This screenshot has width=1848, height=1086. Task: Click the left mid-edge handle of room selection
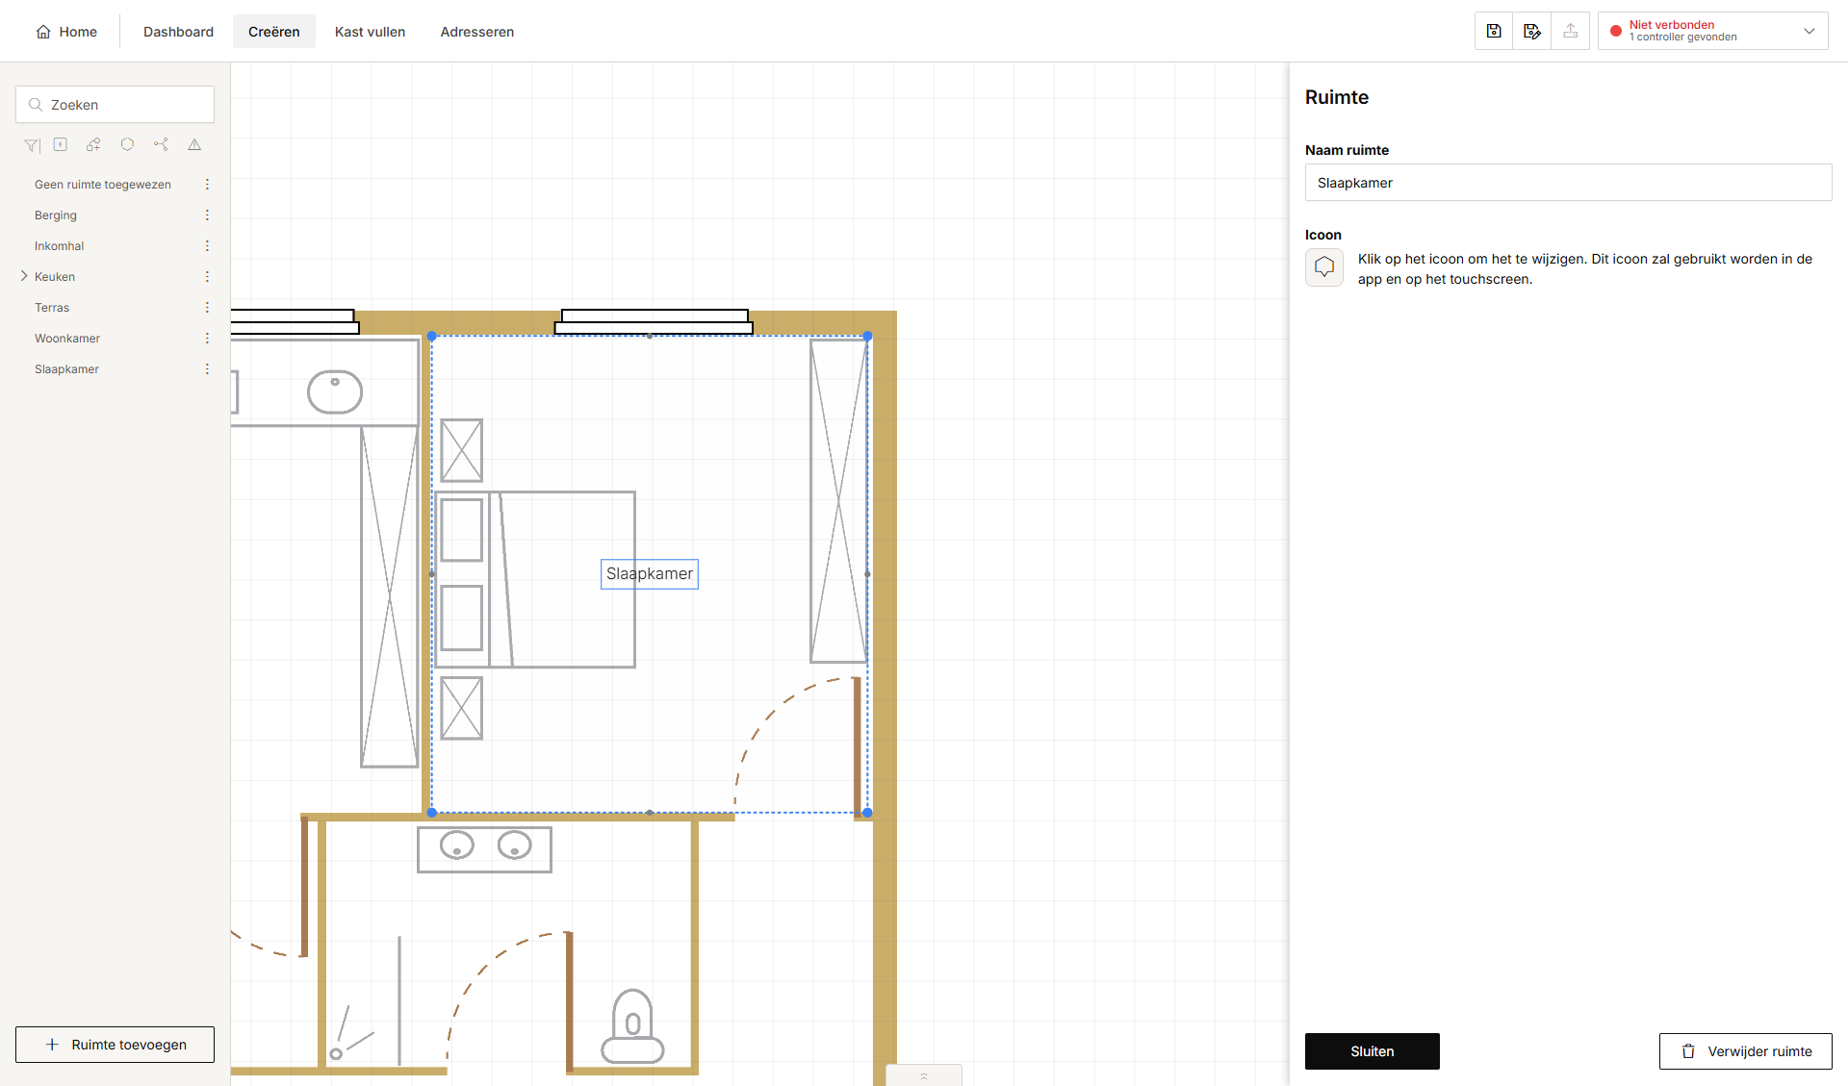pos(432,574)
